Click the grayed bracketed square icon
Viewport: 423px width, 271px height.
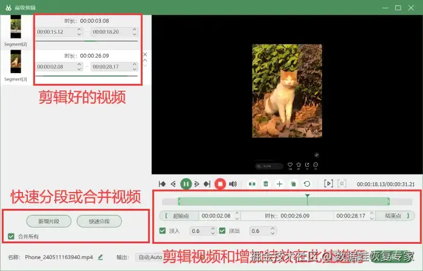click(x=342, y=183)
